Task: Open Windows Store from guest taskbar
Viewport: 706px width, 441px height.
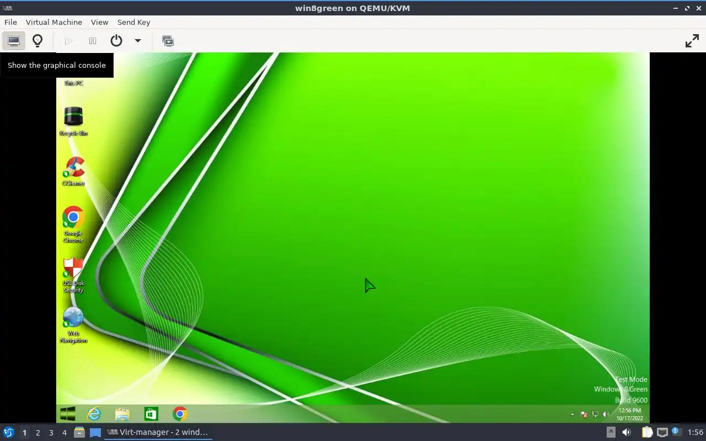Action: (x=151, y=414)
